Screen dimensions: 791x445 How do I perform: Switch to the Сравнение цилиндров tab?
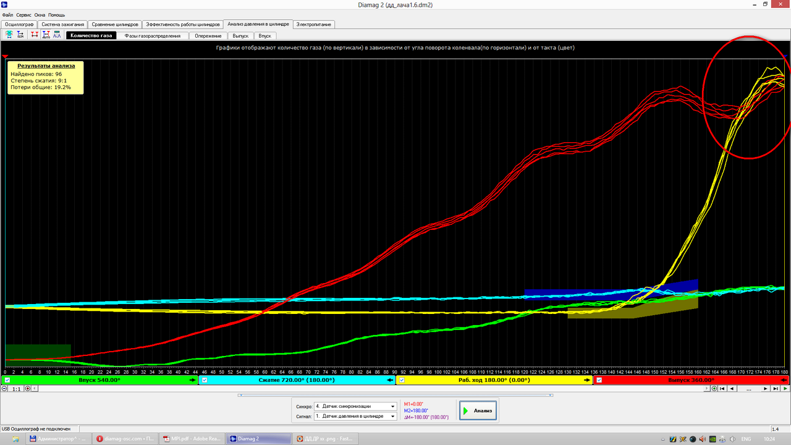tap(114, 24)
